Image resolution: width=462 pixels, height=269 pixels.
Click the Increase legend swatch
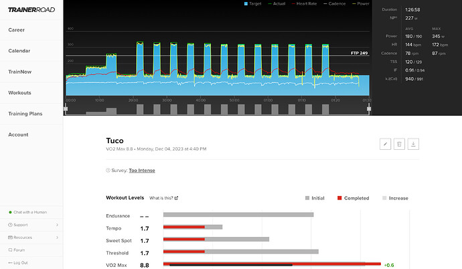(x=384, y=198)
